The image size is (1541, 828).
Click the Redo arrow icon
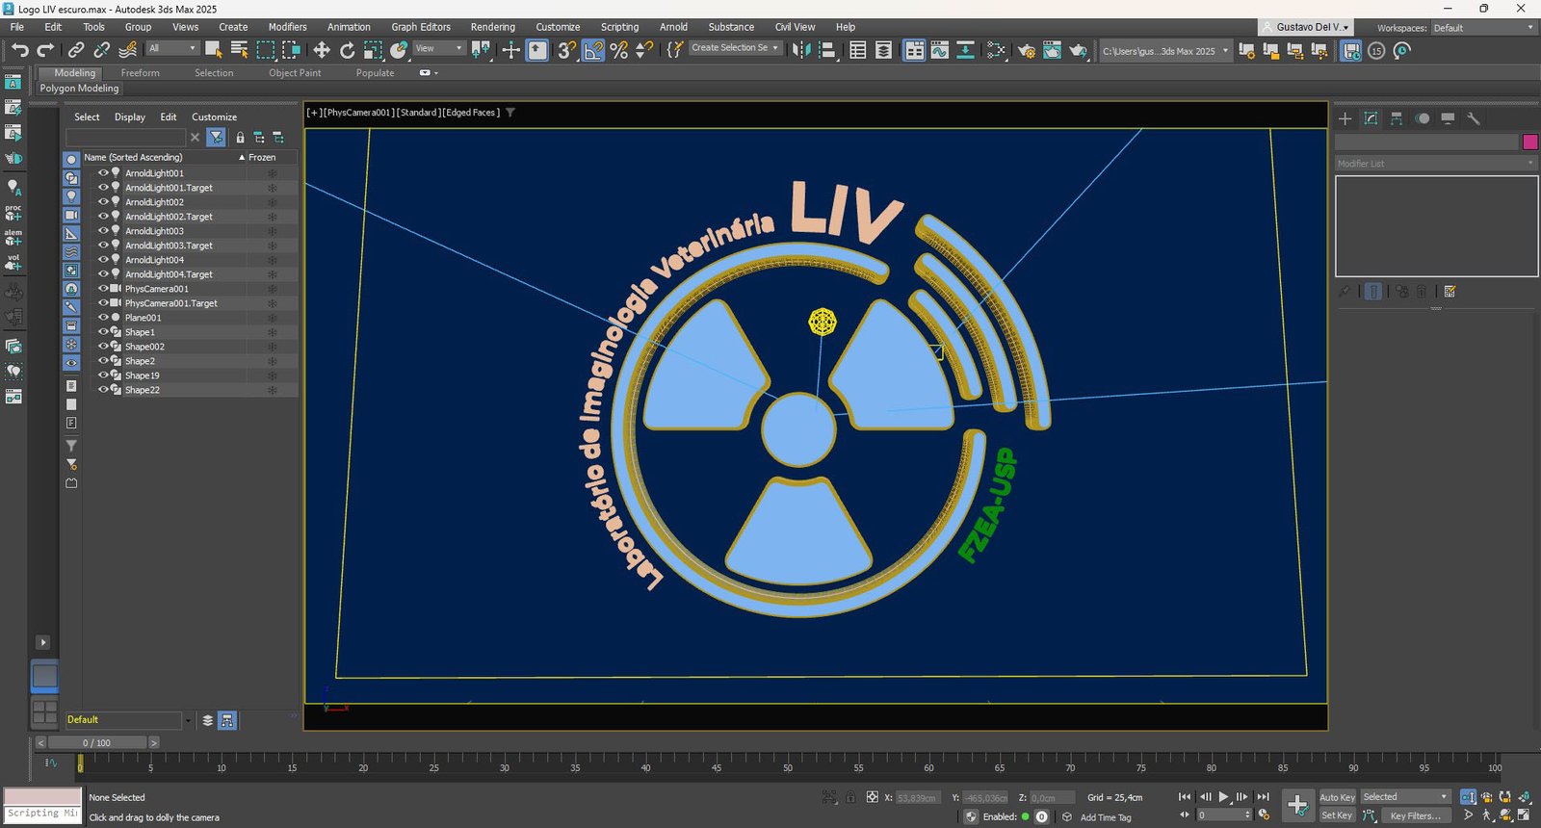pos(45,50)
